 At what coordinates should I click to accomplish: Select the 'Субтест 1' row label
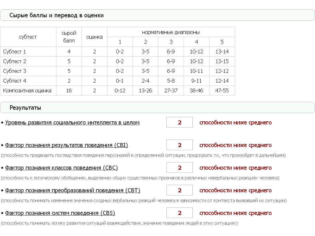coord(14,52)
